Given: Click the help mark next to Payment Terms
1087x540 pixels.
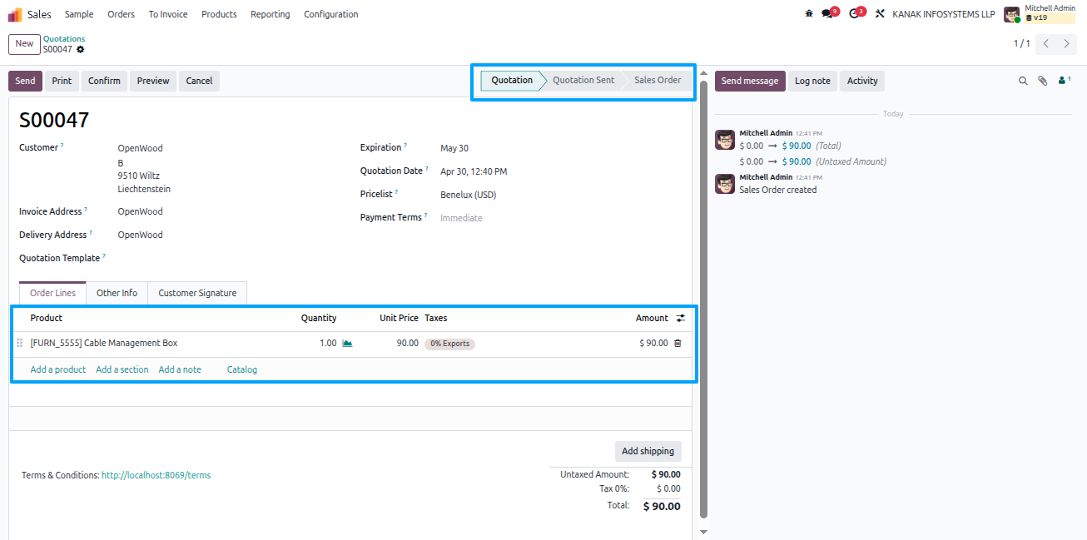Looking at the screenshot, I should [x=425, y=216].
